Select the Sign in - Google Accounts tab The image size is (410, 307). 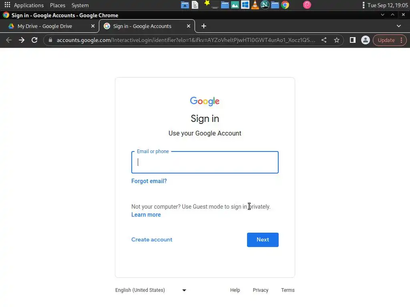[147, 26]
